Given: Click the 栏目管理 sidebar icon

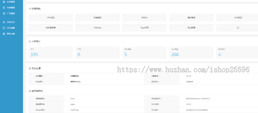Looking at the screenshot, I should click(x=4, y=2).
